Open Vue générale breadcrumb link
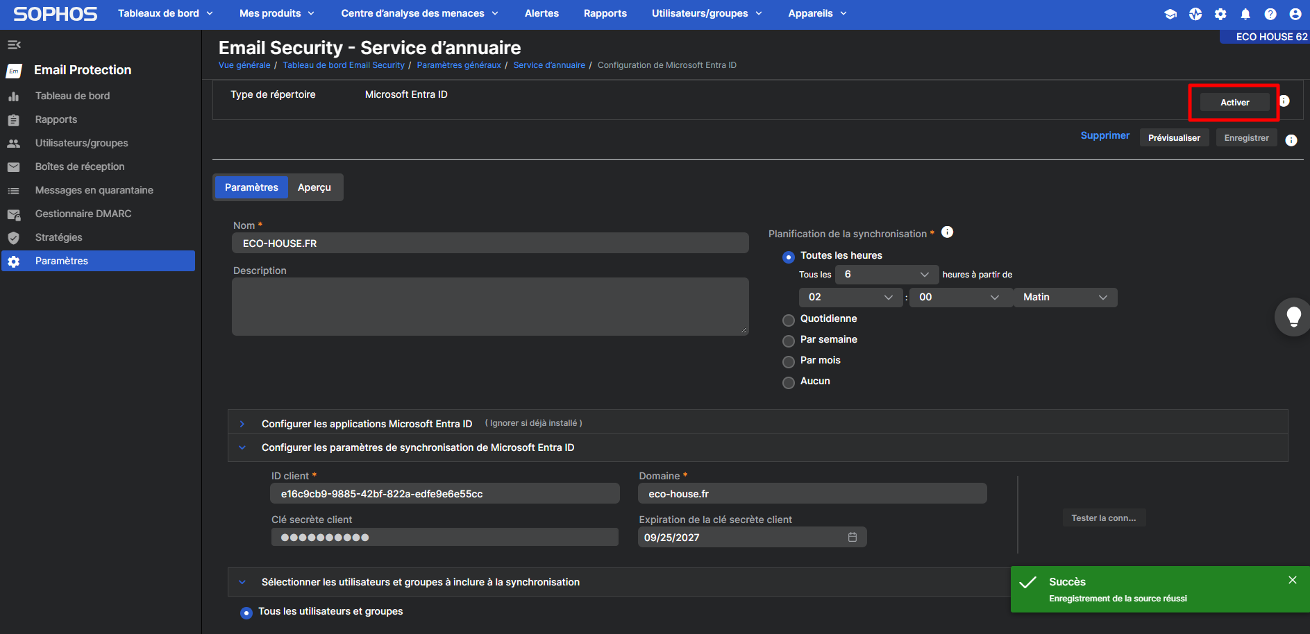The width and height of the screenshot is (1310, 634). click(x=244, y=65)
